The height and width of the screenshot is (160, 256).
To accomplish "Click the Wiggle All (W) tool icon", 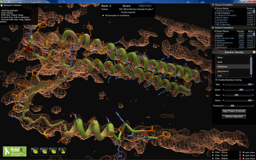I will (x=35, y=152).
